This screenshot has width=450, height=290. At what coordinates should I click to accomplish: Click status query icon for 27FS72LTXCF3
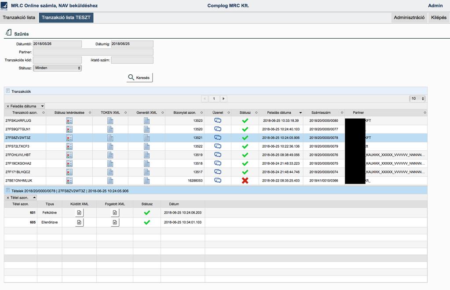pyautogui.click(x=69, y=146)
